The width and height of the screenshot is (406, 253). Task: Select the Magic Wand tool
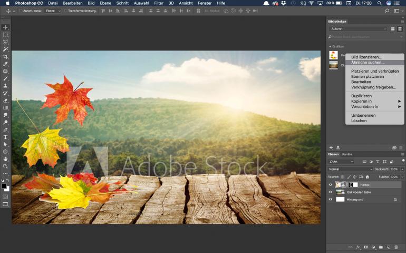click(x=5, y=49)
